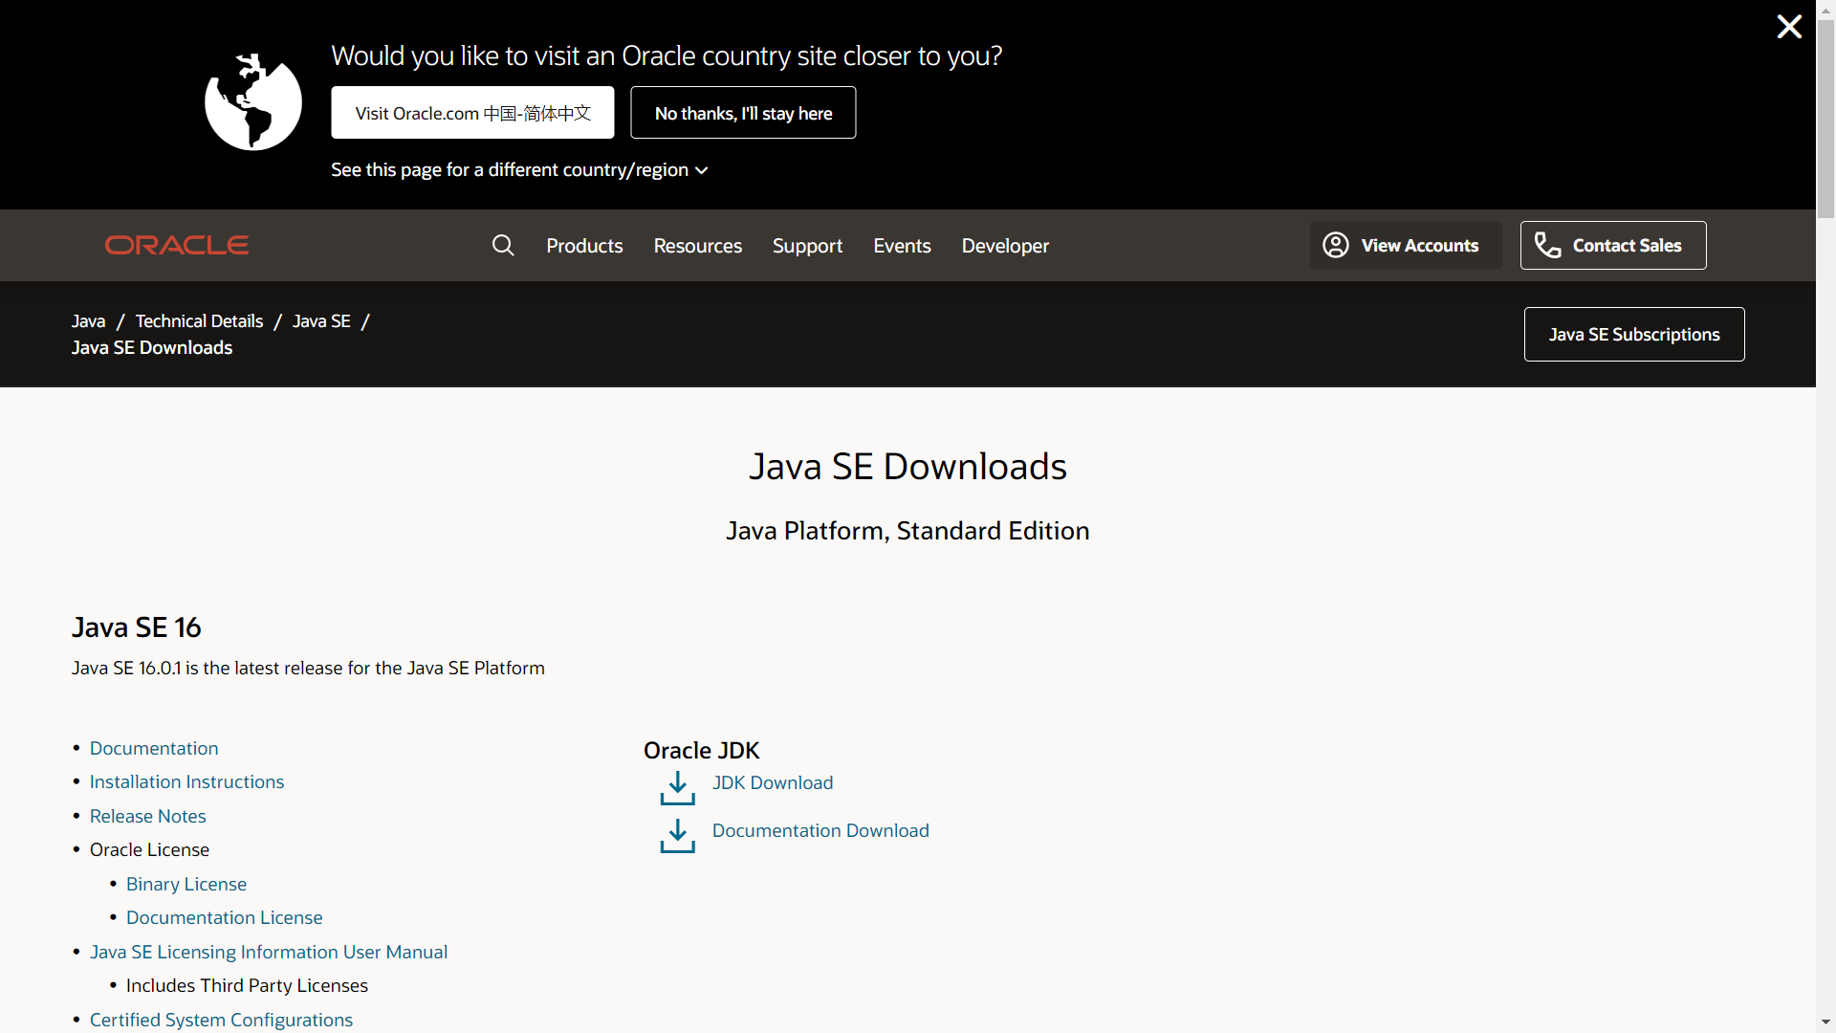Select the Products menu item

pyautogui.click(x=584, y=245)
